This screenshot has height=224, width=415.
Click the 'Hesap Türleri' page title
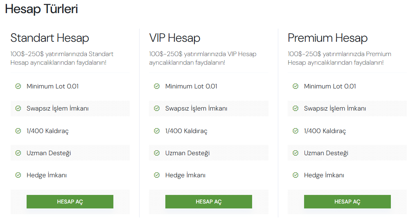tap(41, 9)
